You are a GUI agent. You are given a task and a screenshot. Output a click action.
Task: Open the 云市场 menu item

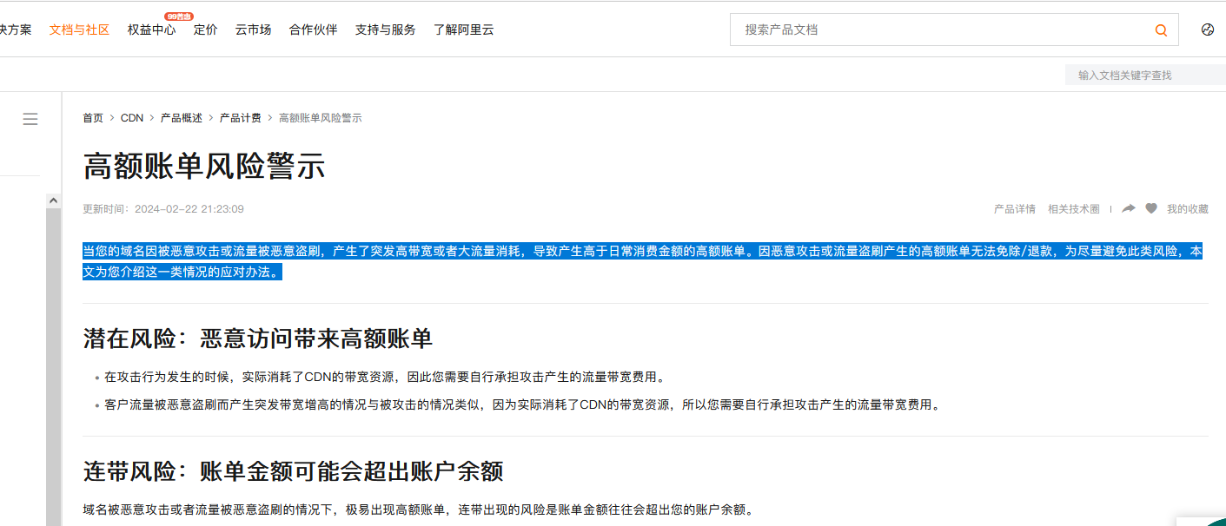[x=253, y=30]
